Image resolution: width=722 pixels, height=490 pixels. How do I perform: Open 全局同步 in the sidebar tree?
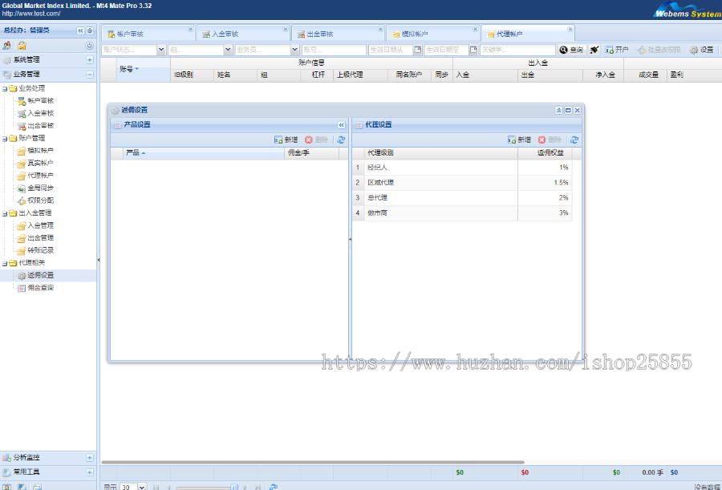point(41,188)
